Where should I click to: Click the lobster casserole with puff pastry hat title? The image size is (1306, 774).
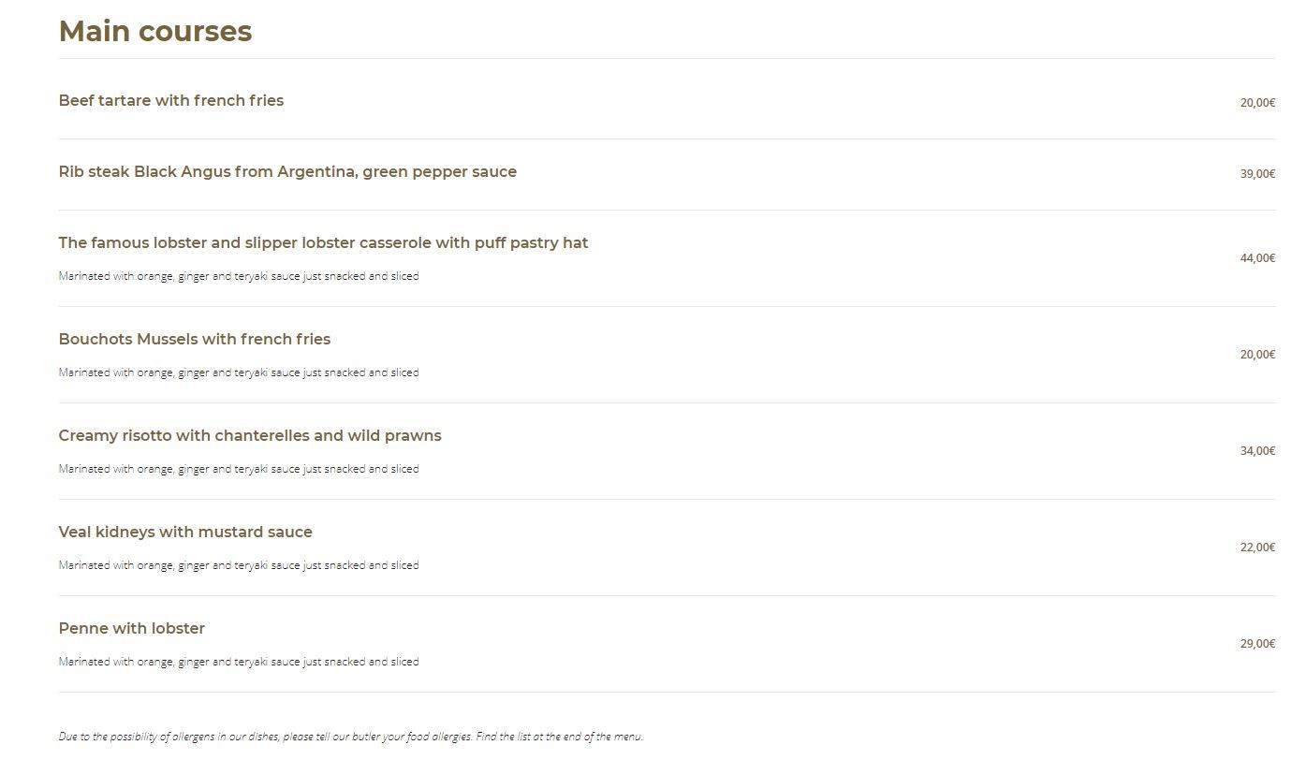pos(323,242)
